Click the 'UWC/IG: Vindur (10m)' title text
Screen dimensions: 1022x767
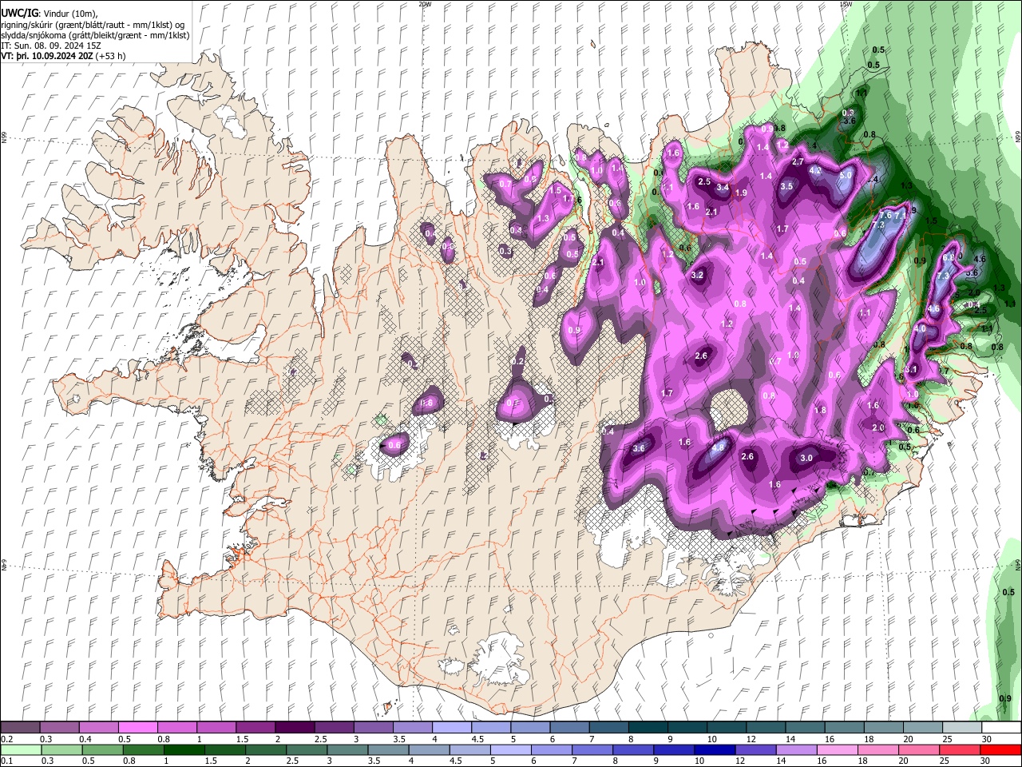(x=50, y=14)
